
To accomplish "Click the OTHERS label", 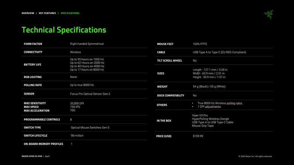I will coord(162,105).
